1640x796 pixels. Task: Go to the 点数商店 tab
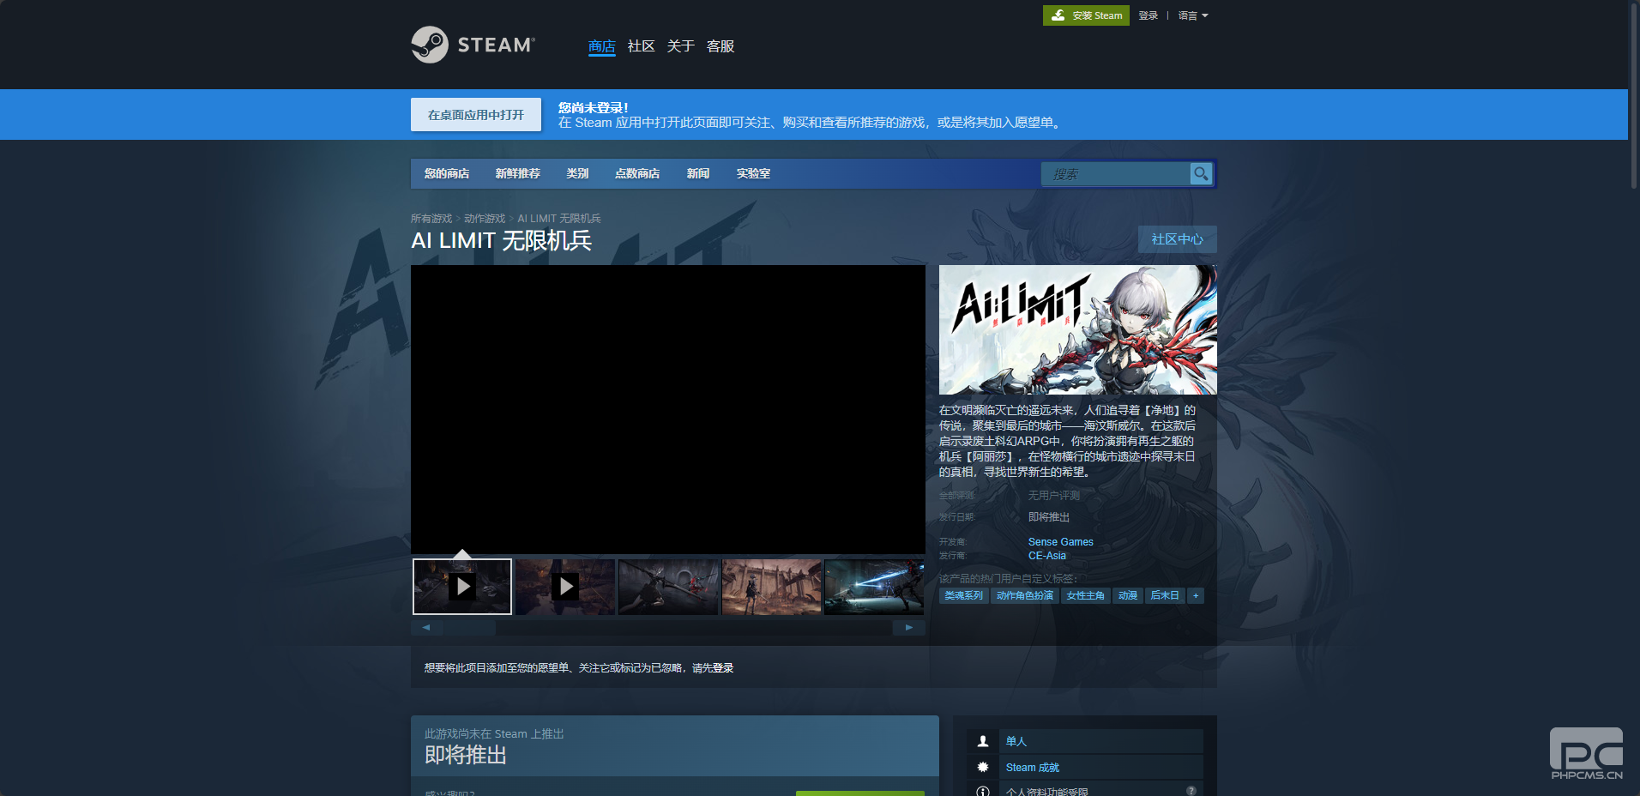pyautogui.click(x=637, y=173)
